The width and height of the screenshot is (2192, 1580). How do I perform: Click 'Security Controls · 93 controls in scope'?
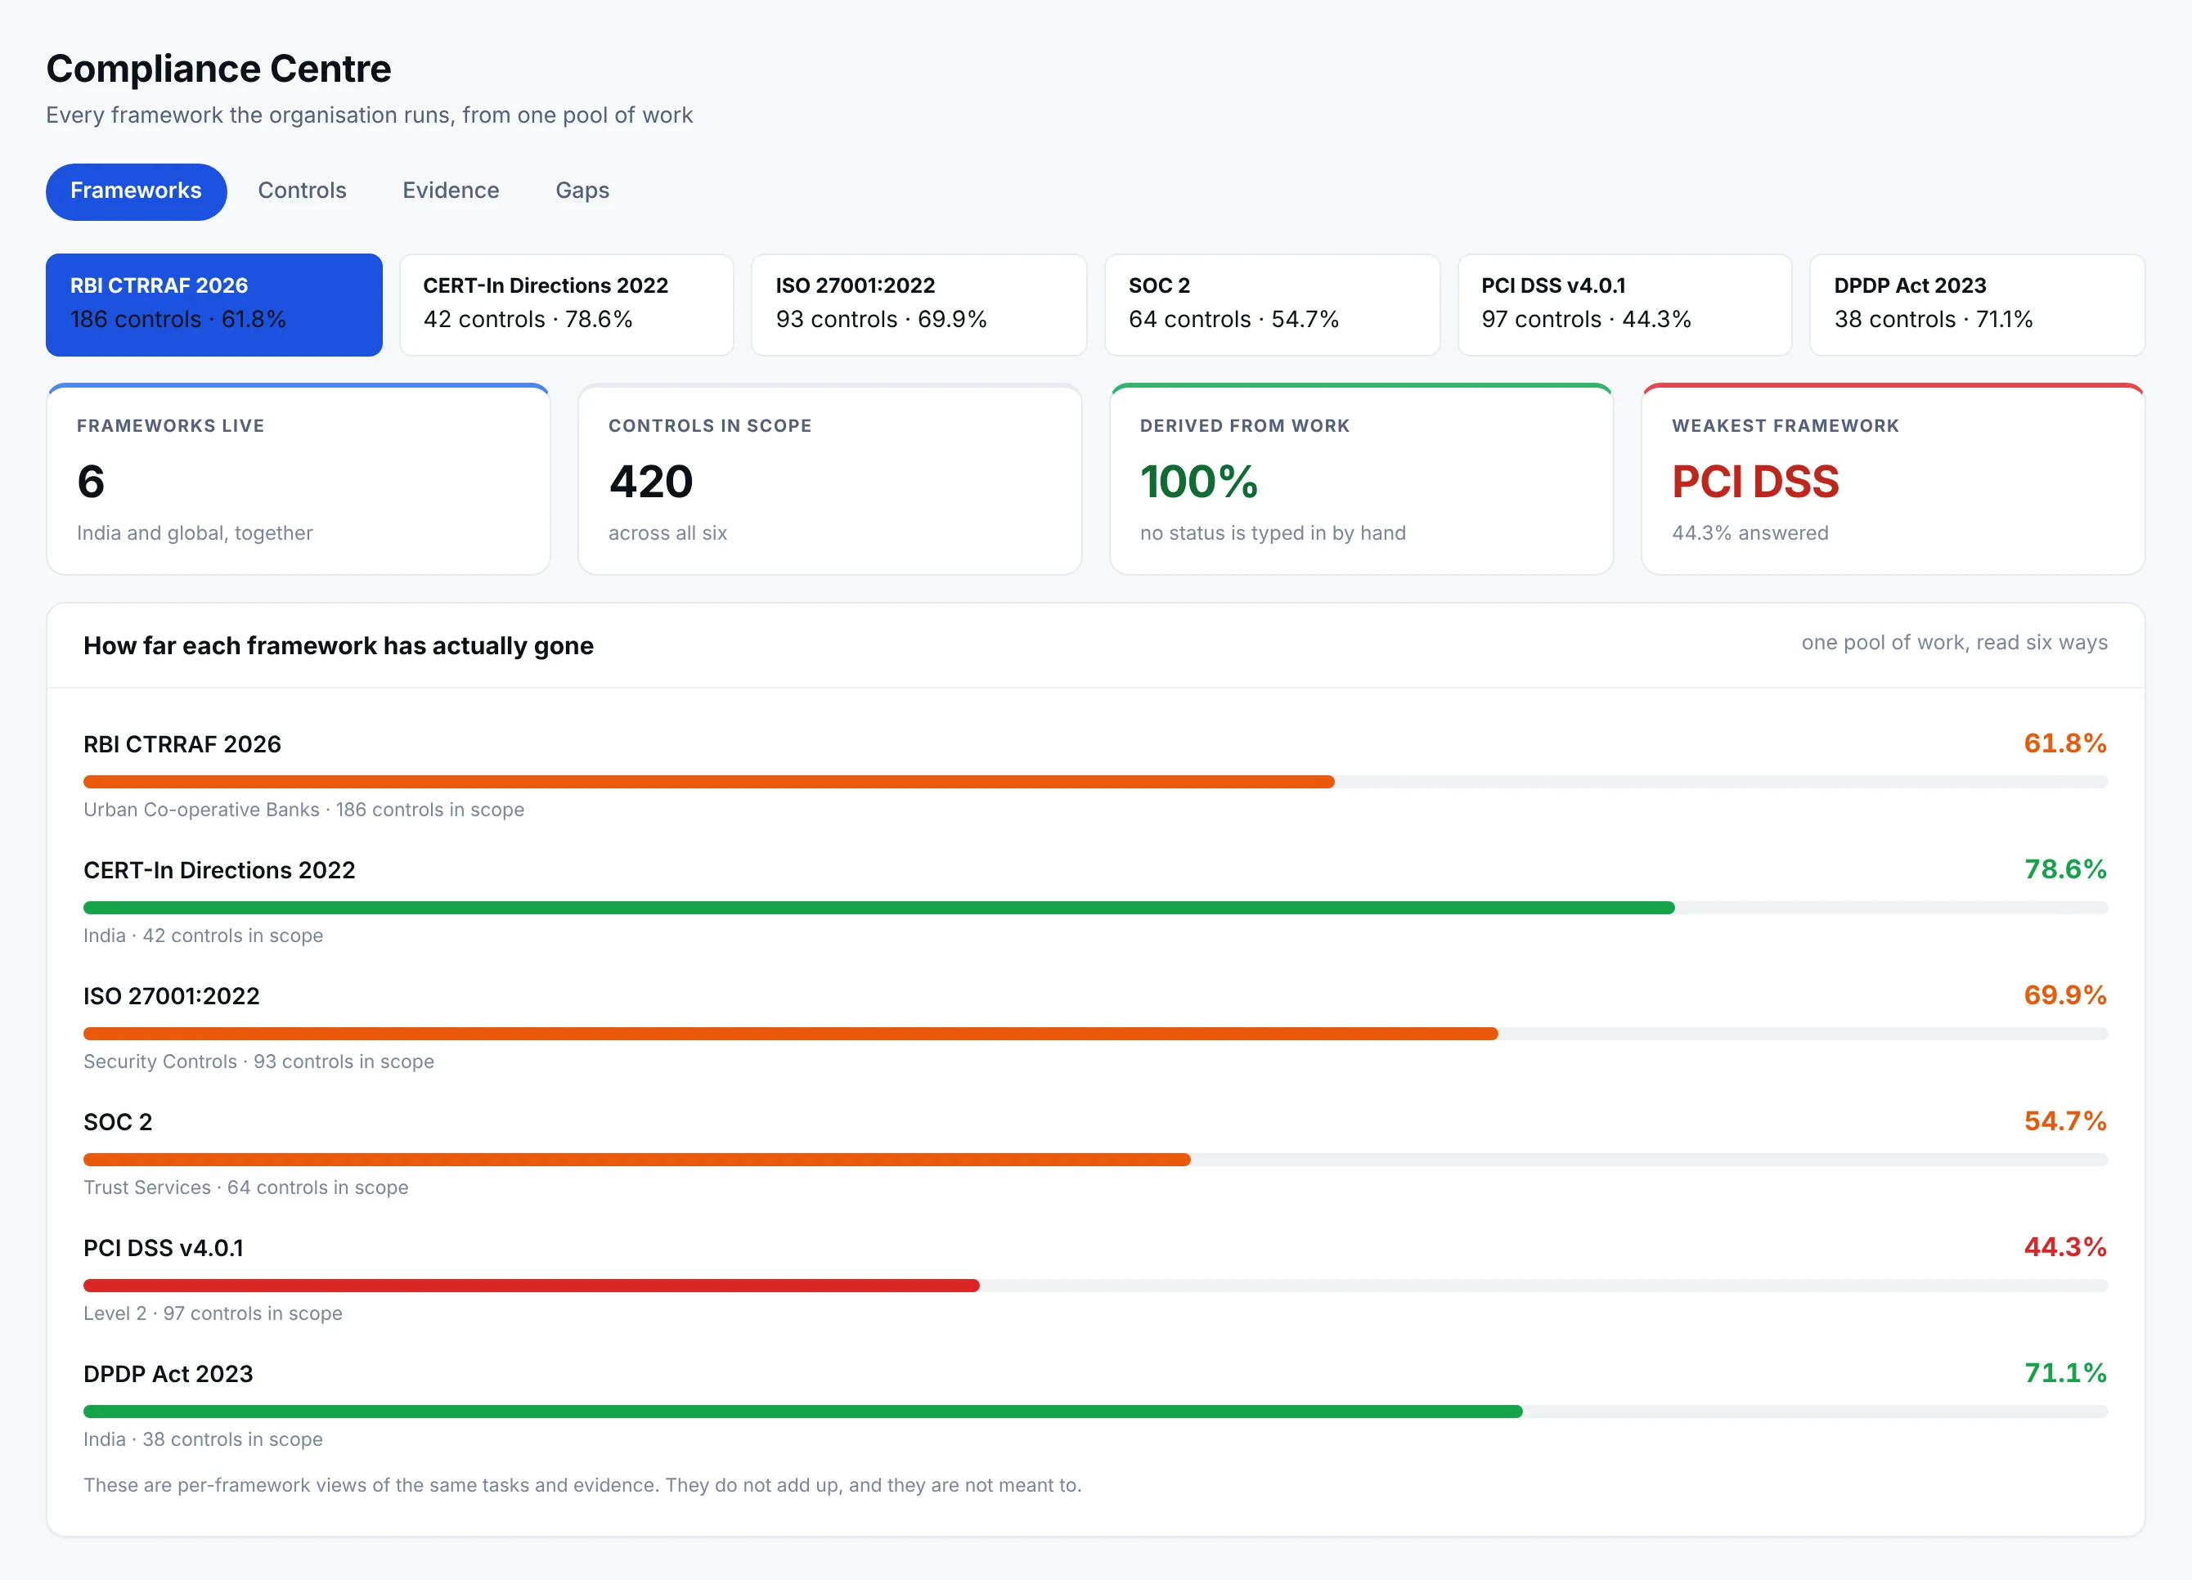point(258,1061)
